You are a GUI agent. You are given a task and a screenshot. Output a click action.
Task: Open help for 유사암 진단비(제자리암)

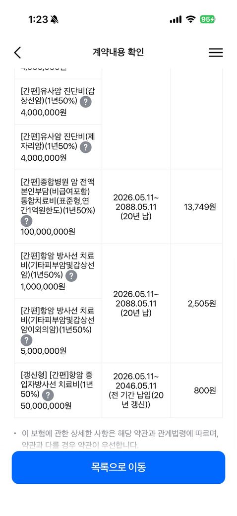(85, 147)
